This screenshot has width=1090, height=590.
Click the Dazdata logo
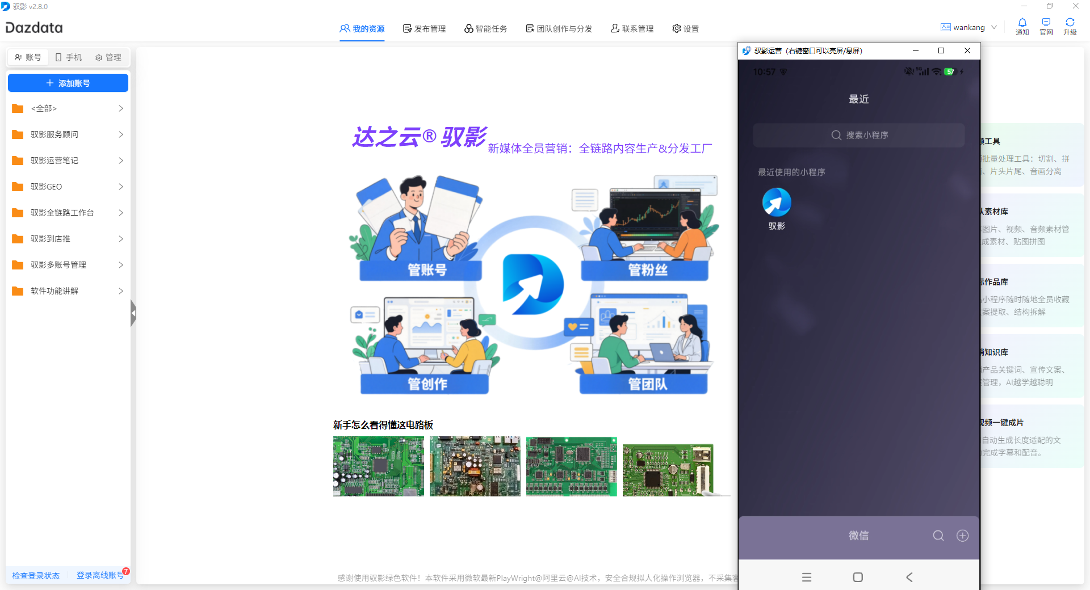[34, 28]
